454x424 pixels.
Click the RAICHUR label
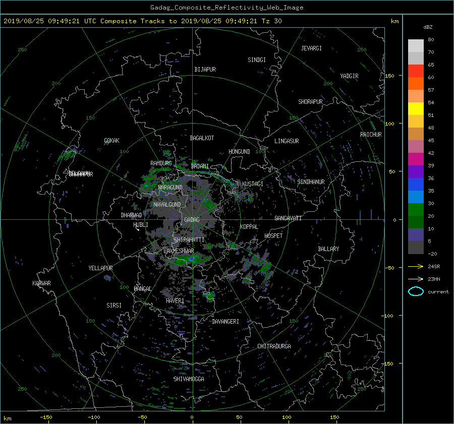tap(371, 135)
